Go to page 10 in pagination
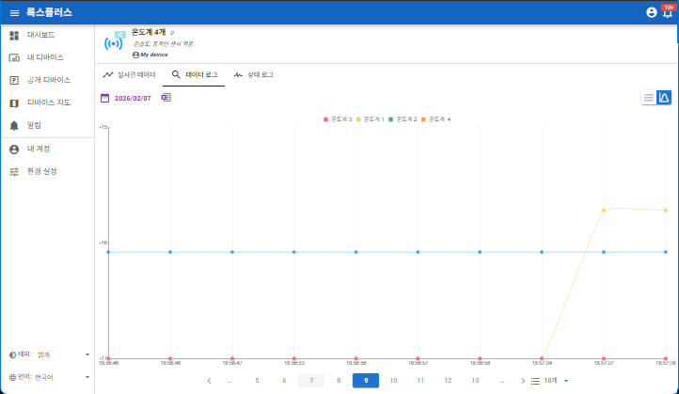The width and height of the screenshot is (679, 394). pos(393,381)
